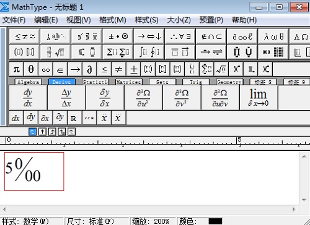Screen dimensions: 310x225
Task: Open the relational symbols palette (≤≠≈)
Action: point(25,36)
